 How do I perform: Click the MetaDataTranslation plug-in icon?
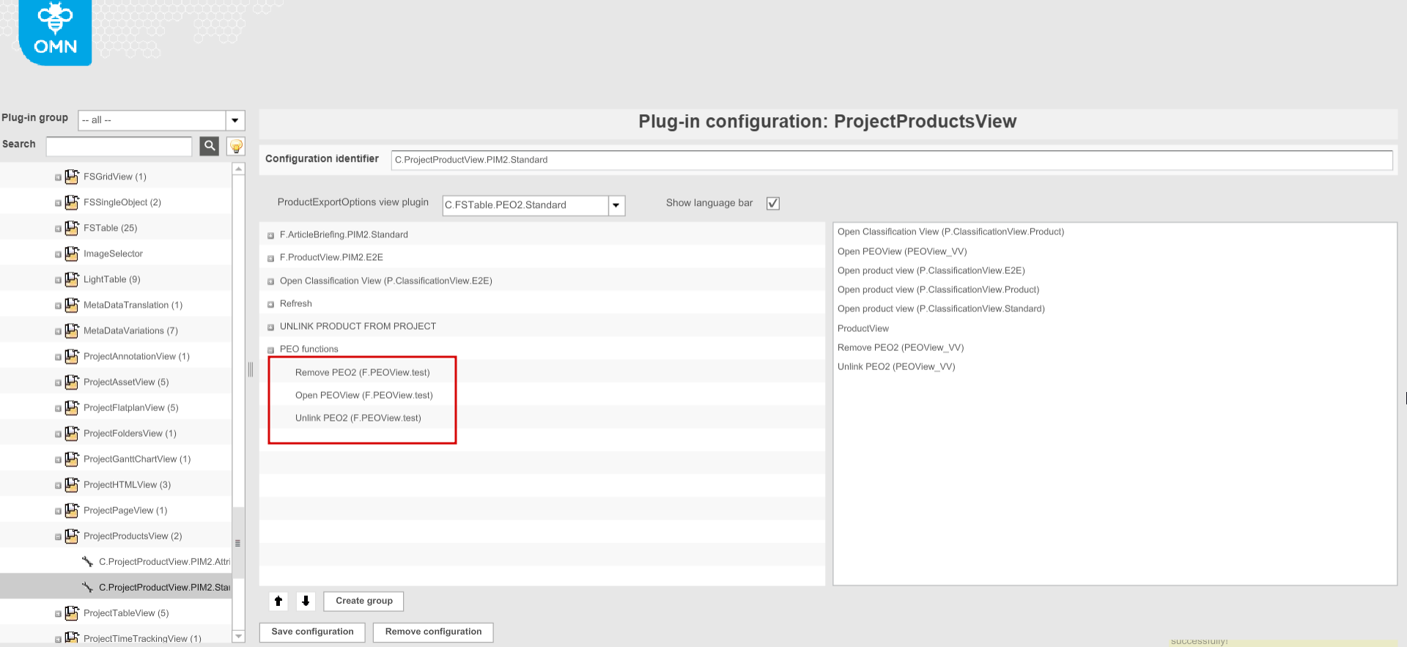click(x=72, y=305)
